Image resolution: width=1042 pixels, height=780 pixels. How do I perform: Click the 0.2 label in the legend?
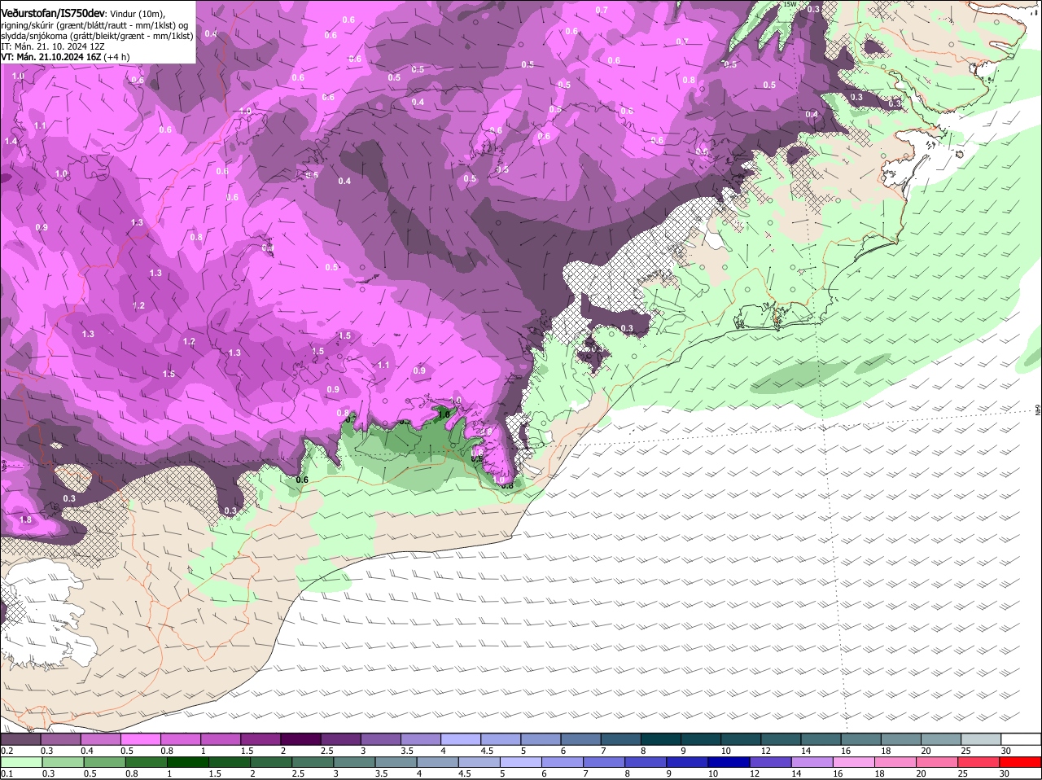7,751
